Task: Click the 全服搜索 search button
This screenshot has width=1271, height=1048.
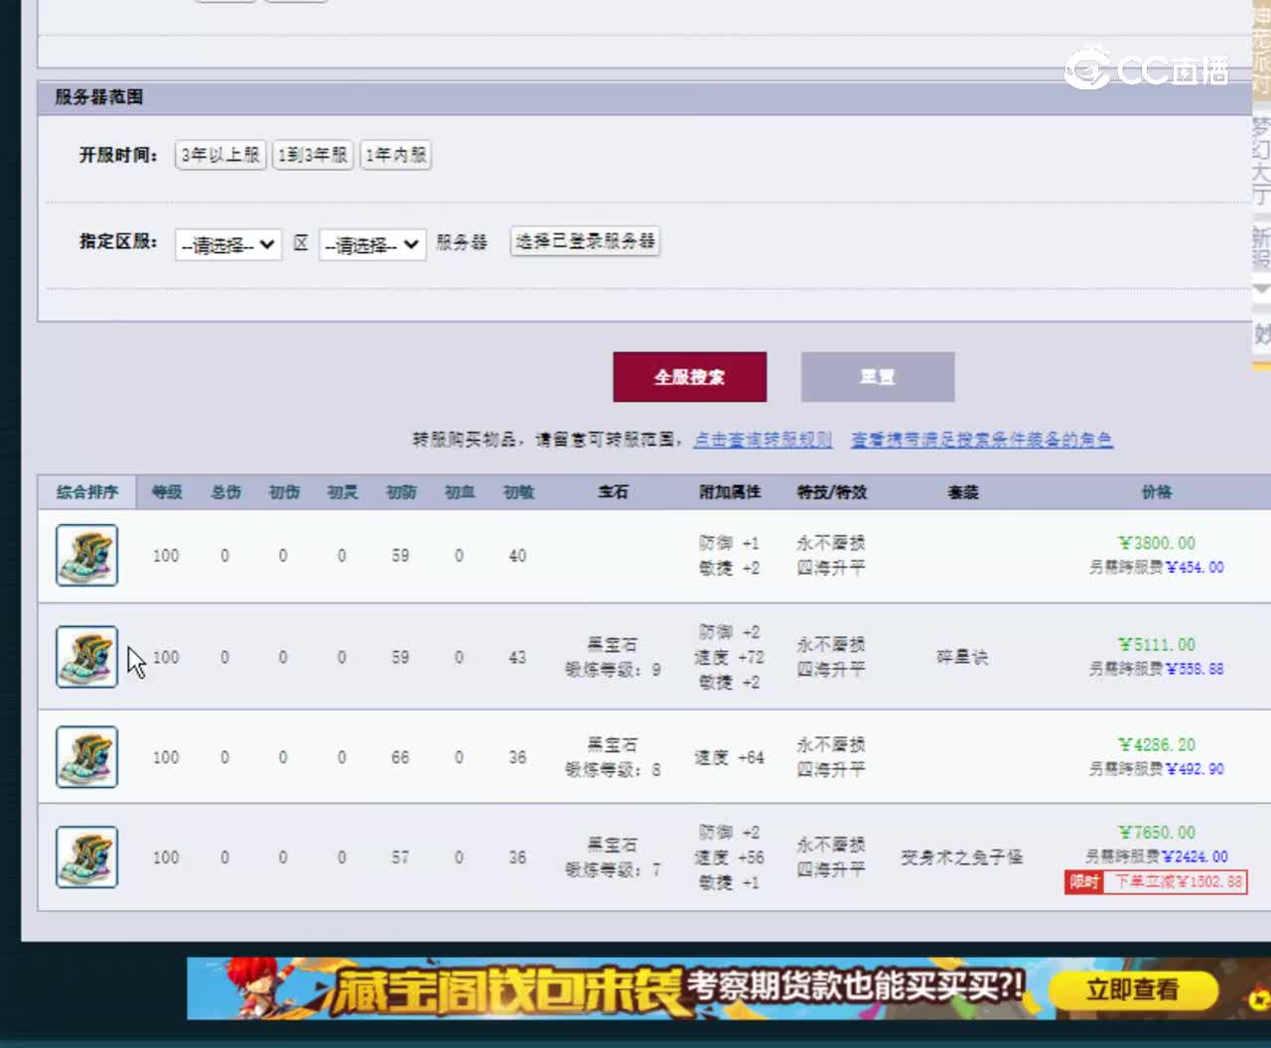Action: point(690,377)
